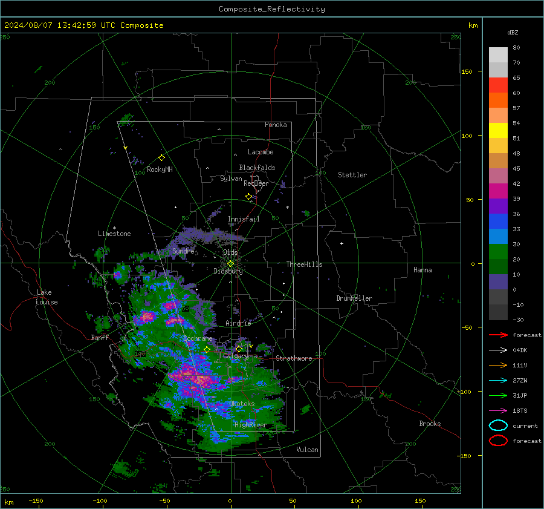This screenshot has height=509, width=544.
Task: Select the orange 111V arrow icon
Action: click(498, 365)
